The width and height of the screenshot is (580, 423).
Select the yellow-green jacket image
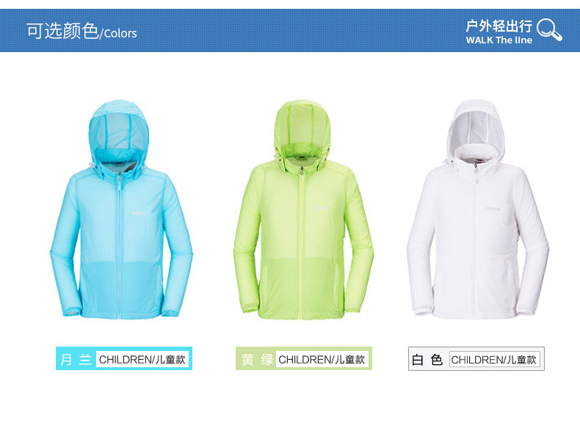[x=303, y=210]
